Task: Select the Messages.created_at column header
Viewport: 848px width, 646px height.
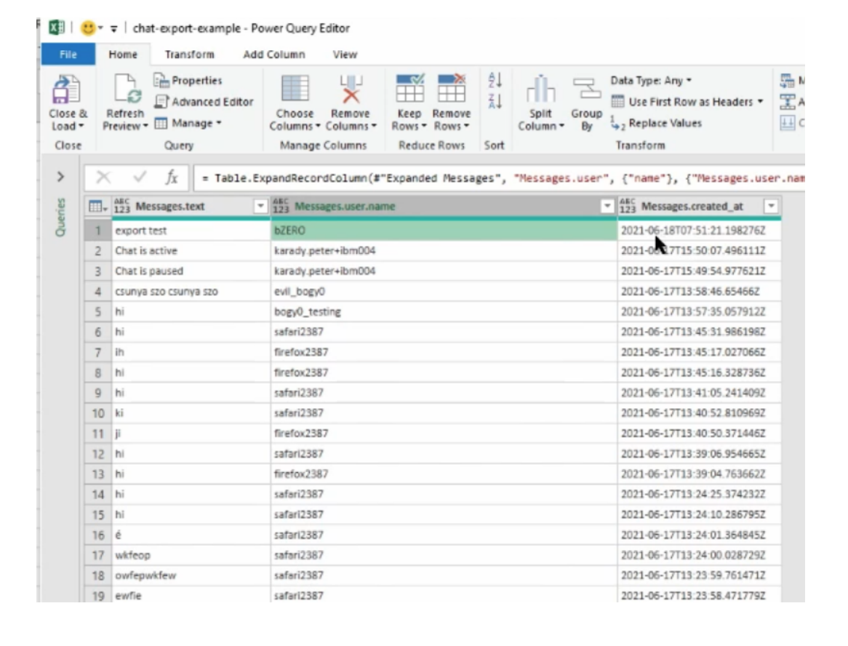Action: click(700, 206)
